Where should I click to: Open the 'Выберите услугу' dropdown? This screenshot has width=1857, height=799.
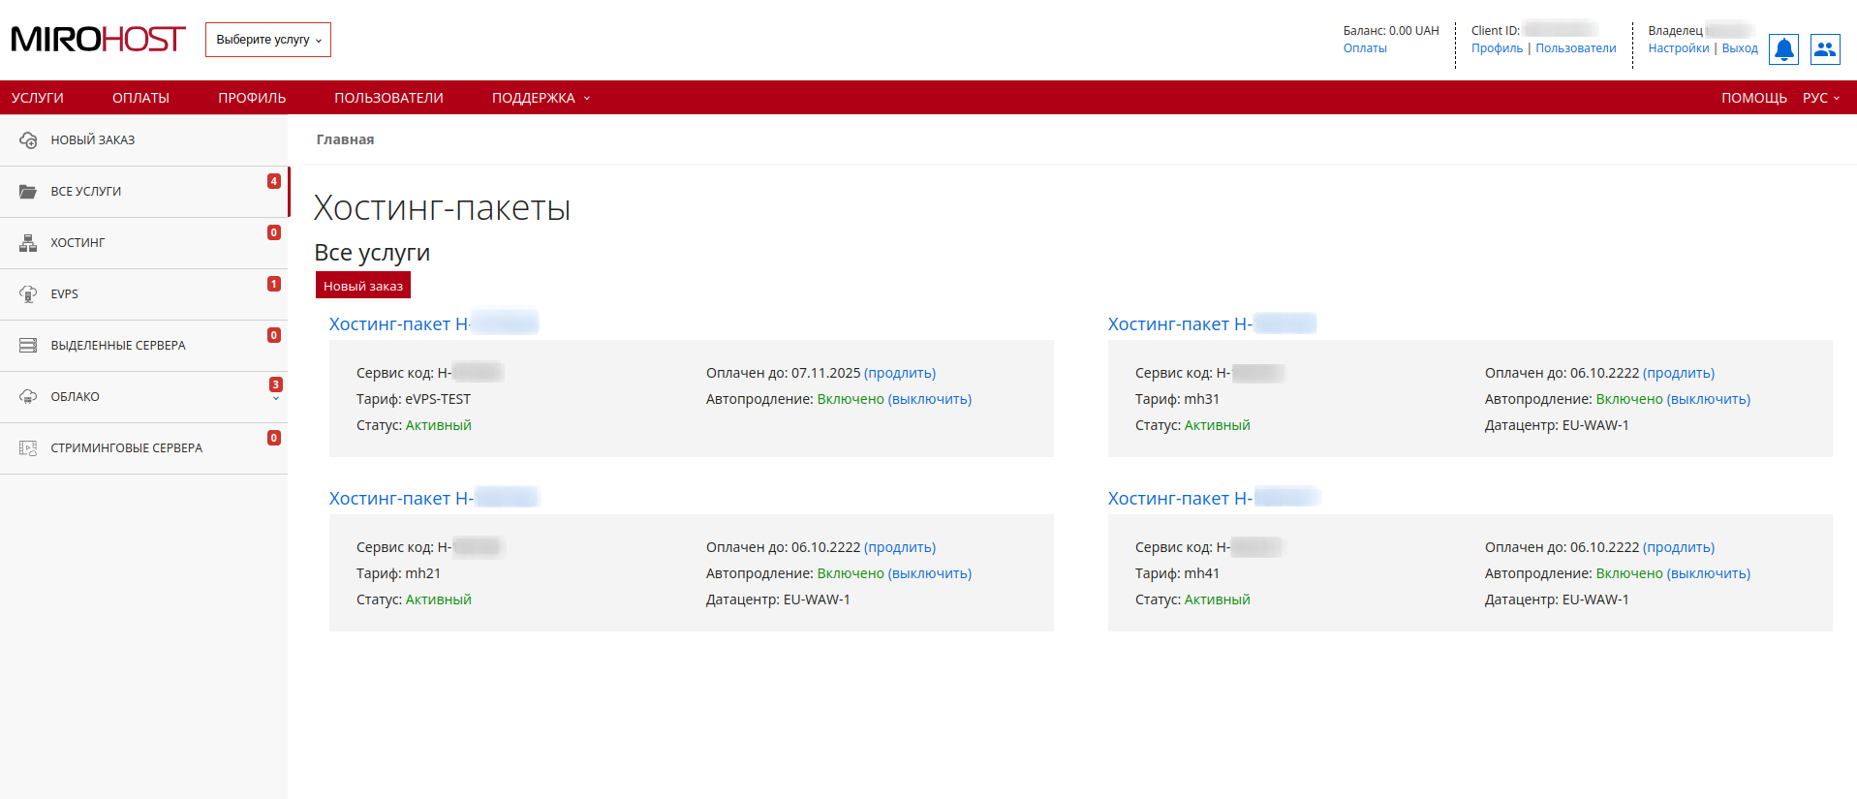268,40
